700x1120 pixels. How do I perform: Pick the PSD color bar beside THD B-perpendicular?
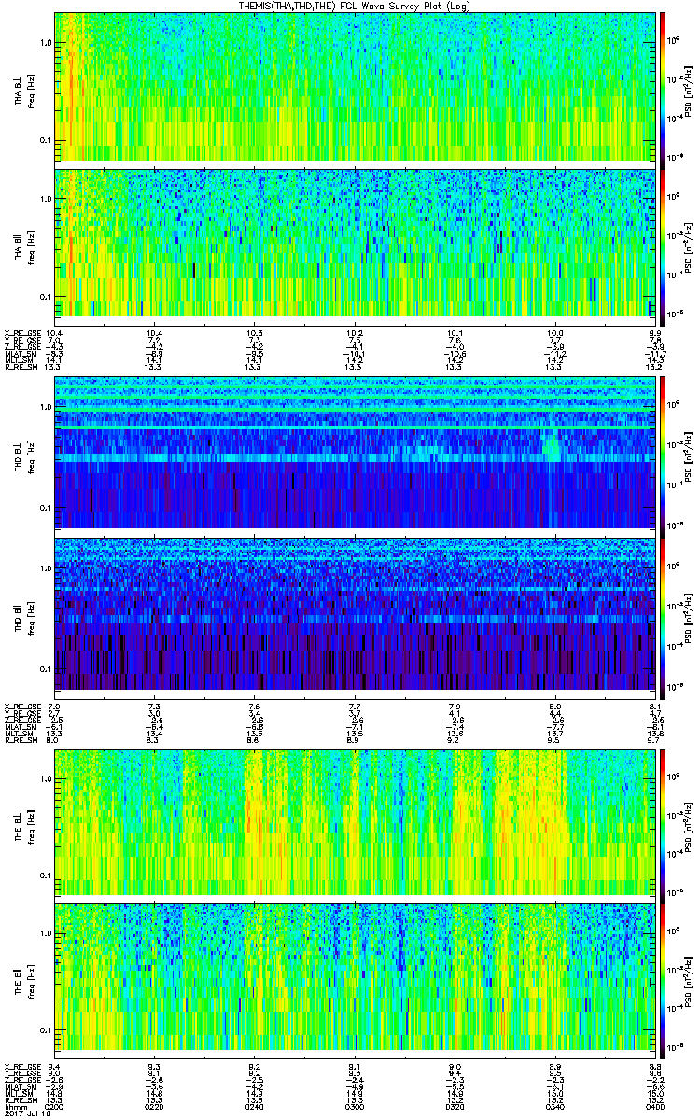click(664, 453)
